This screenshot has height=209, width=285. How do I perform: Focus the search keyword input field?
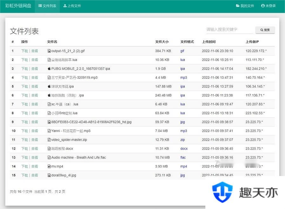click(229, 29)
